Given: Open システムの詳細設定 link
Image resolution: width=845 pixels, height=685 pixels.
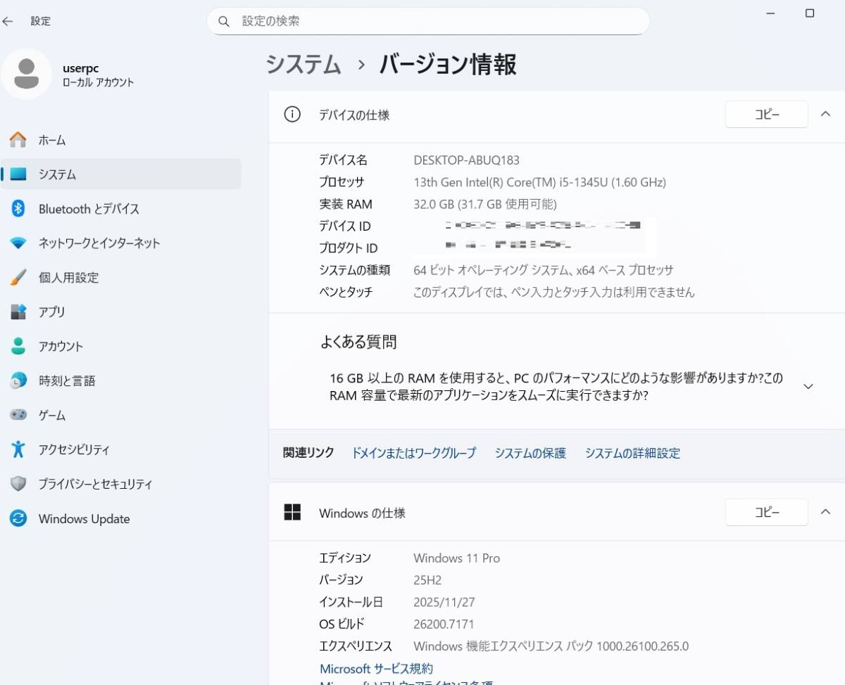Looking at the screenshot, I should (x=632, y=453).
